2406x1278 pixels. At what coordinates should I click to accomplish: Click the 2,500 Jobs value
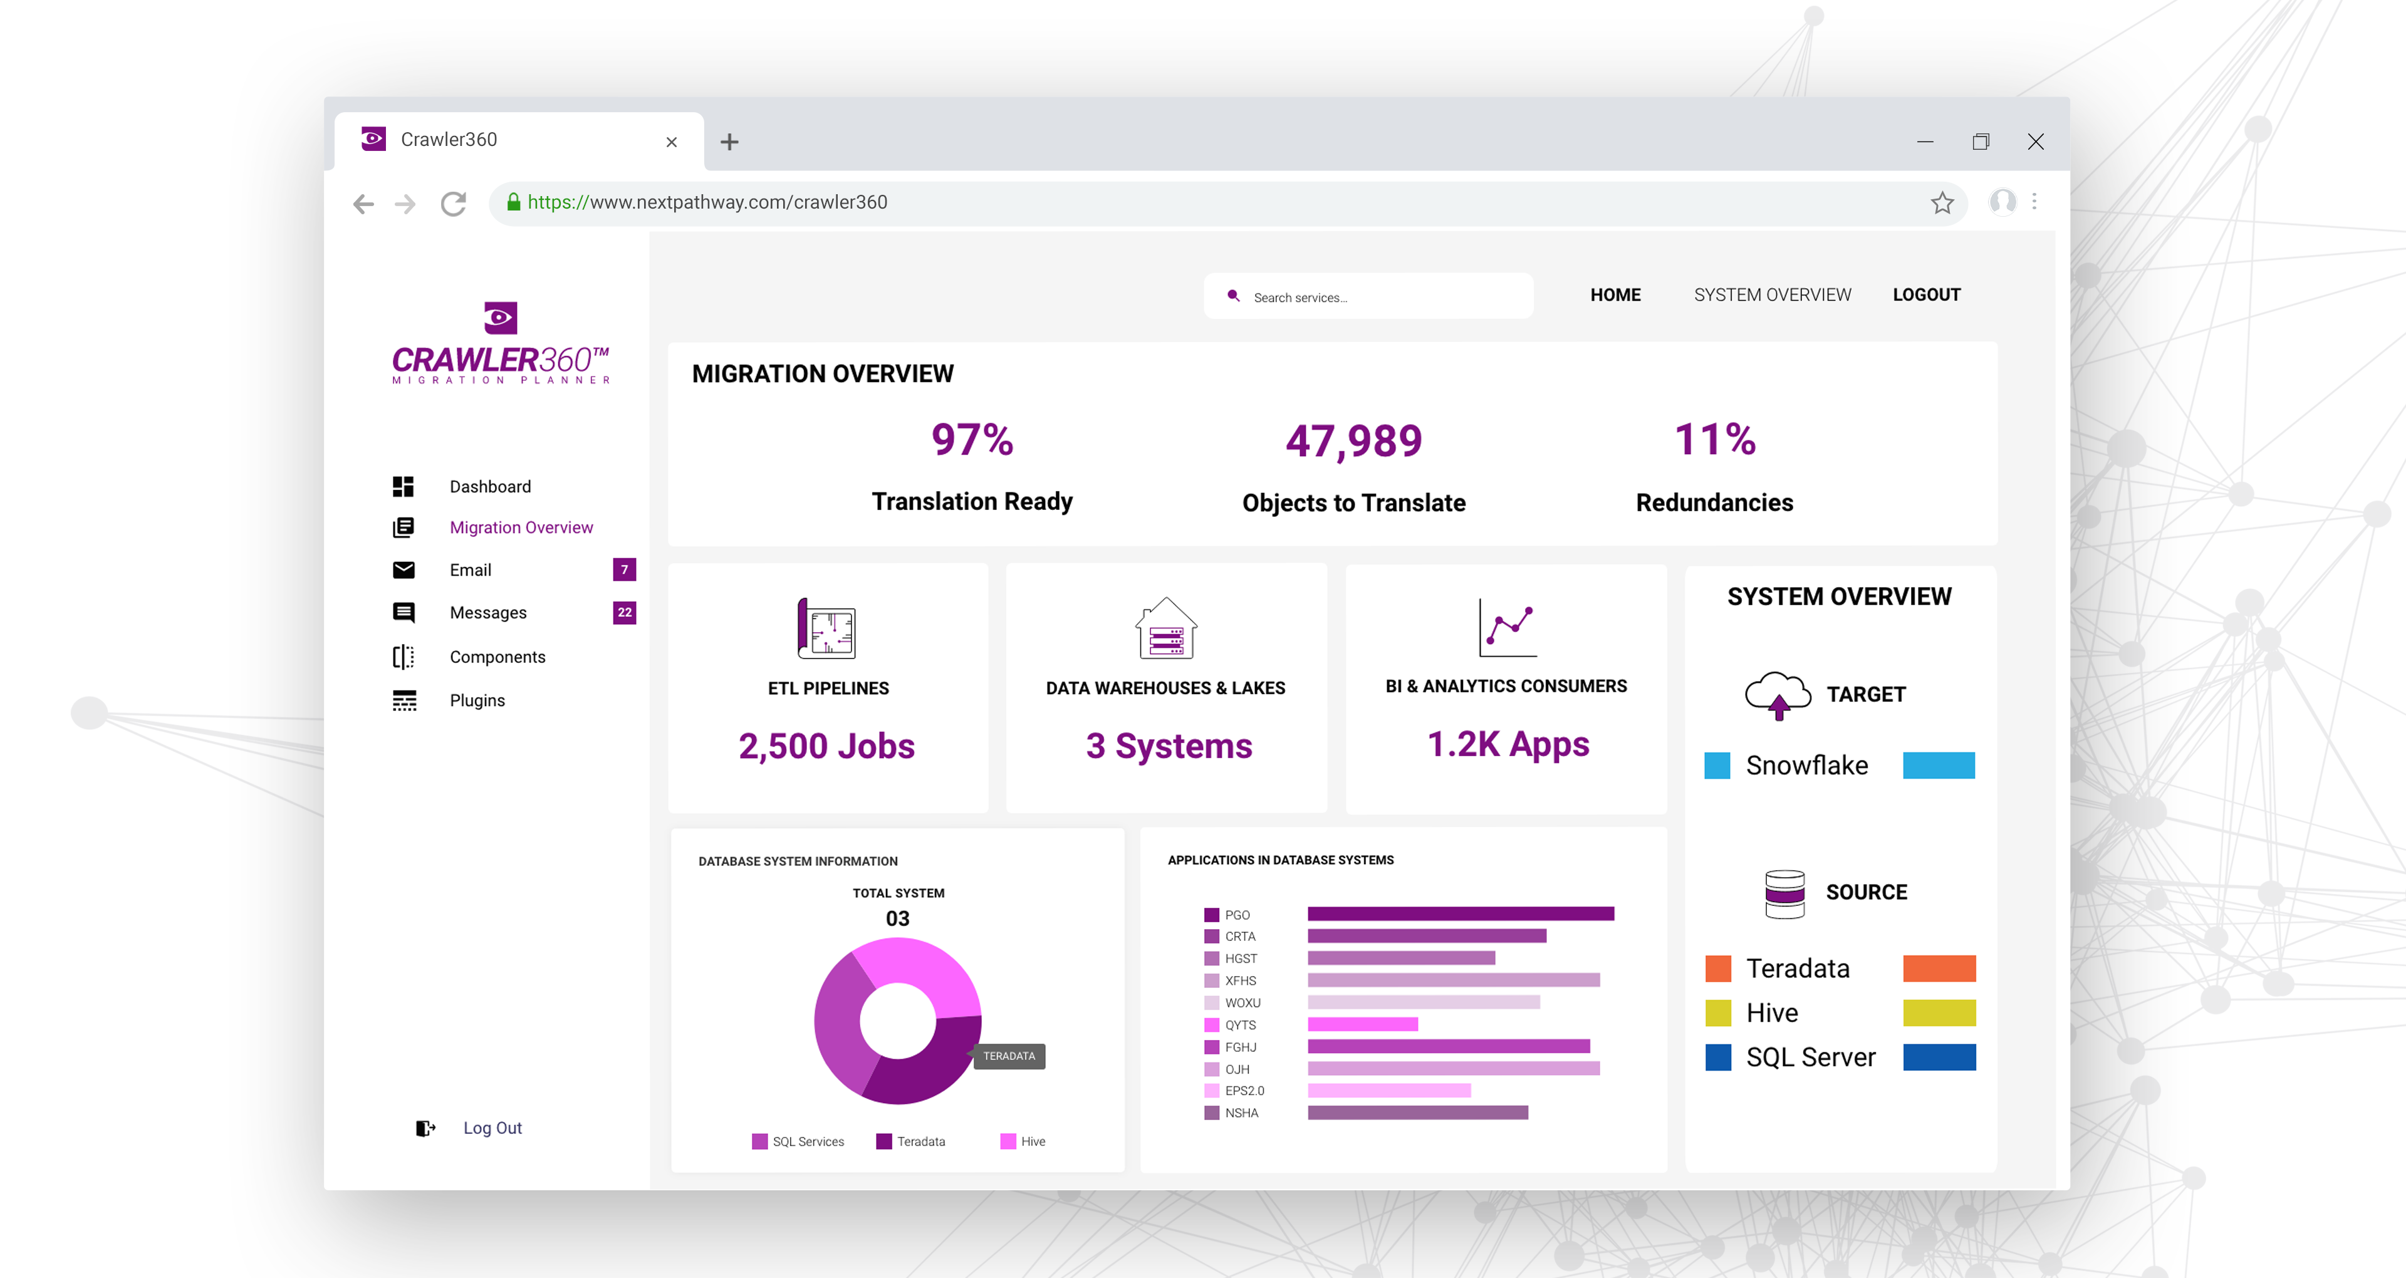tap(826, 746)
